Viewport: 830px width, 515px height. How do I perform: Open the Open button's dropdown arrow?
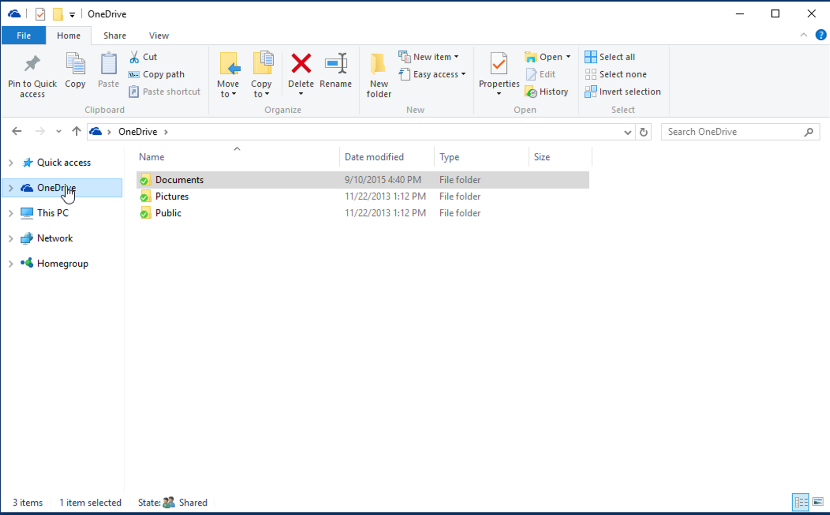pyautogui.click(x=568, y=57)
